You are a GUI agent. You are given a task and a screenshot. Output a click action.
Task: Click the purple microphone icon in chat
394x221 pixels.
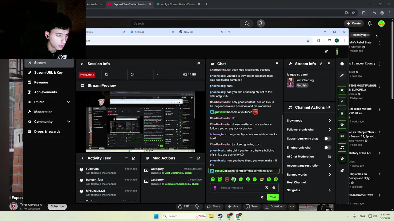pyautogui.click(x=215, y=188)
